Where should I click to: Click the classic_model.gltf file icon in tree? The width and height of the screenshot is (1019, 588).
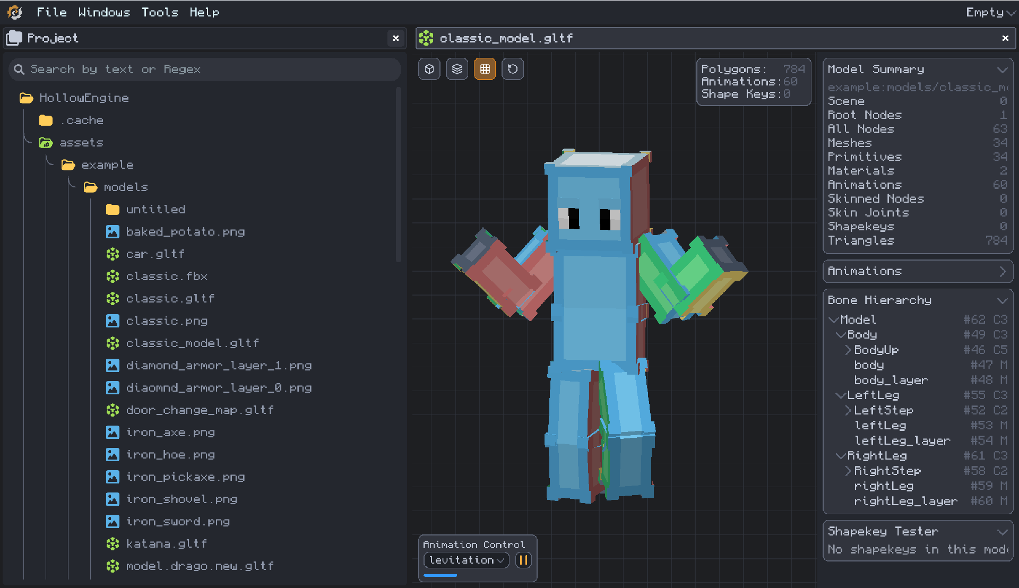tap(113, 343)
